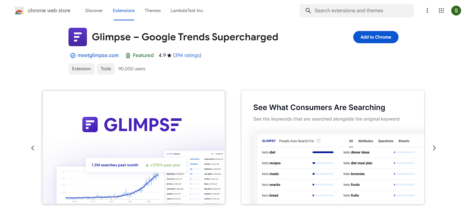Go to the Discover tab
The width and height of the screenshot is (467, 213).
point(94,10)
